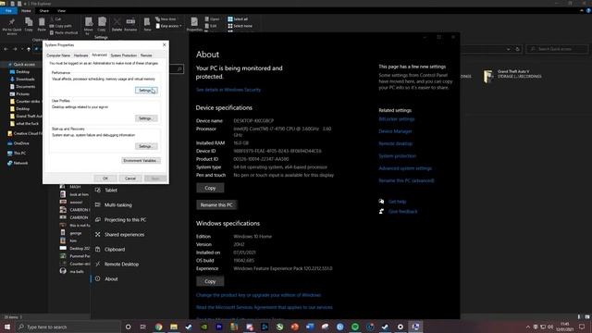Click the Search Quick access field
592x333 pixels.
557,49
